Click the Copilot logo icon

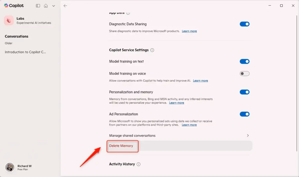pyautogui.click(x=7, y=5)
